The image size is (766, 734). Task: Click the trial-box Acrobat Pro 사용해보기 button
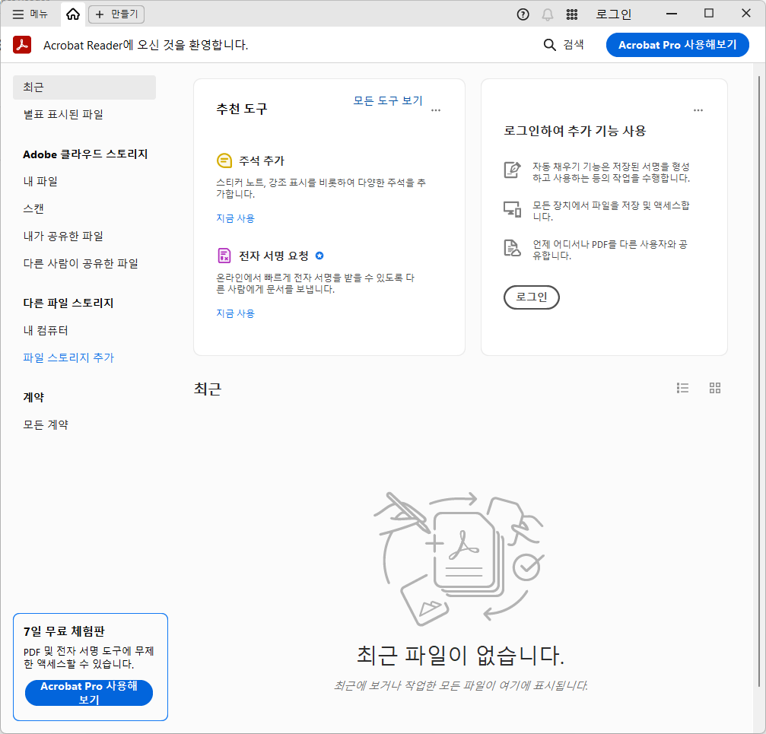89,693
